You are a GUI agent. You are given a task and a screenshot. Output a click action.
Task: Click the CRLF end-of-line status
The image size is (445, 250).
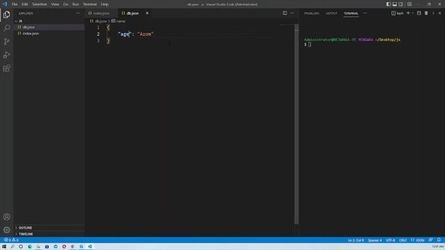click(403, 240)
